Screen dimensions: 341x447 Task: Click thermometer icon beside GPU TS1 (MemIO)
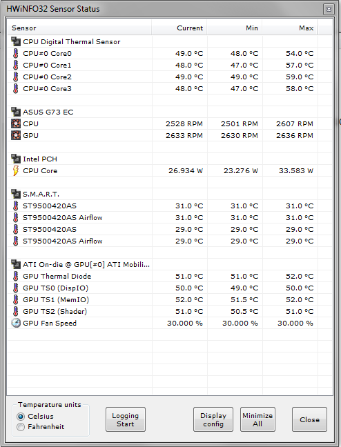[16, 299]
